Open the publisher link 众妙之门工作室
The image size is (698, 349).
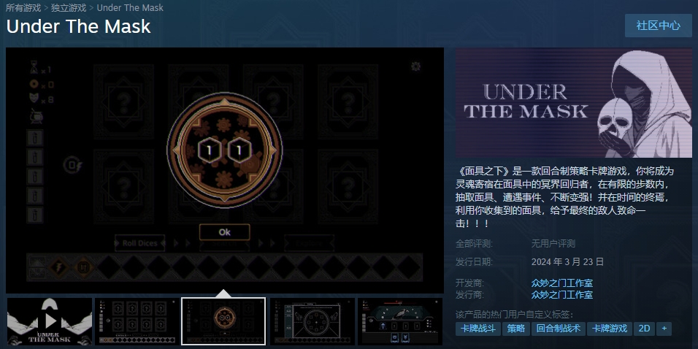(561, 294)
